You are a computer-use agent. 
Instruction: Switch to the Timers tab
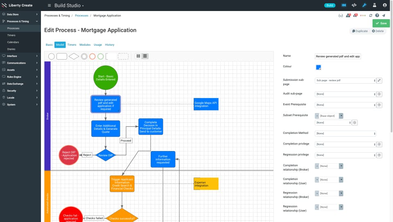[x=72, y=45]
